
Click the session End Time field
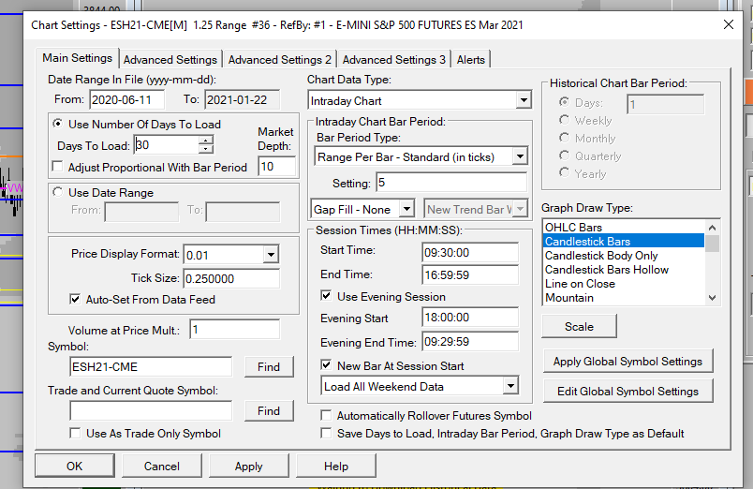click(x=470, y=274)
